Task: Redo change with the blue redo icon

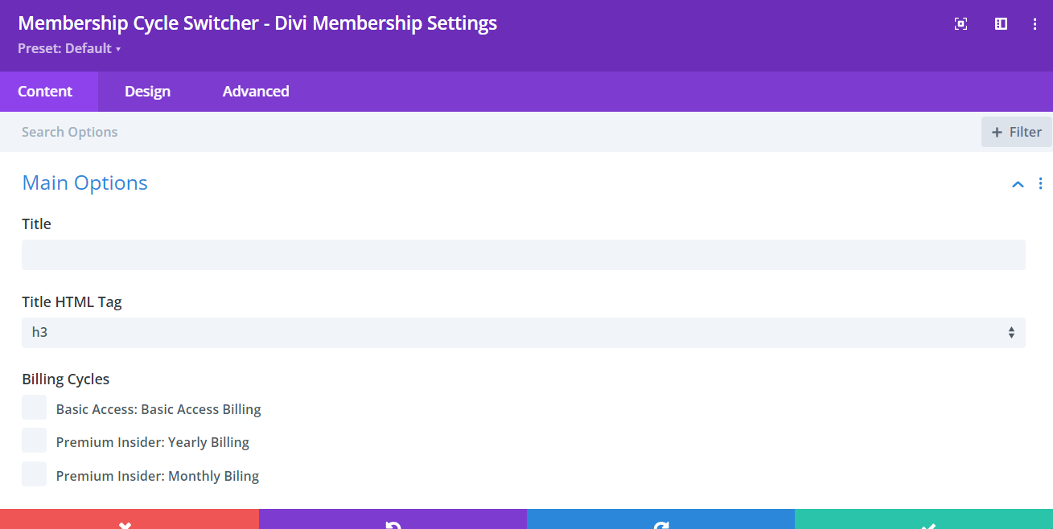Action: (660, 523)
